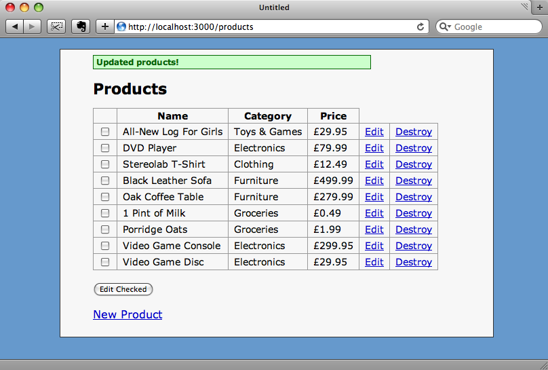Check the box for Stereolab T-Shirt

[105, 164]
